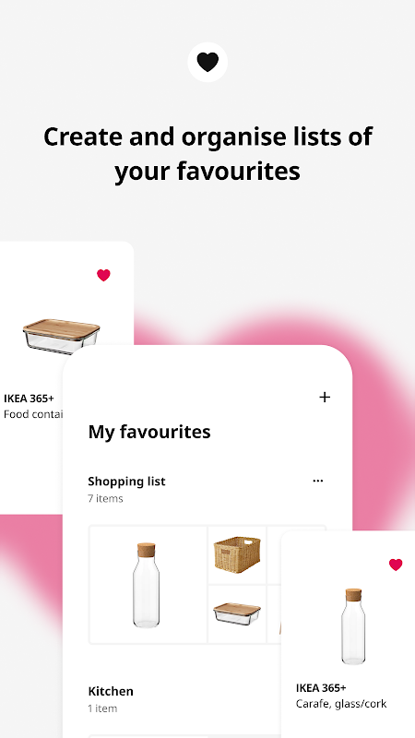Click the 7 items count label

[105, 498]
